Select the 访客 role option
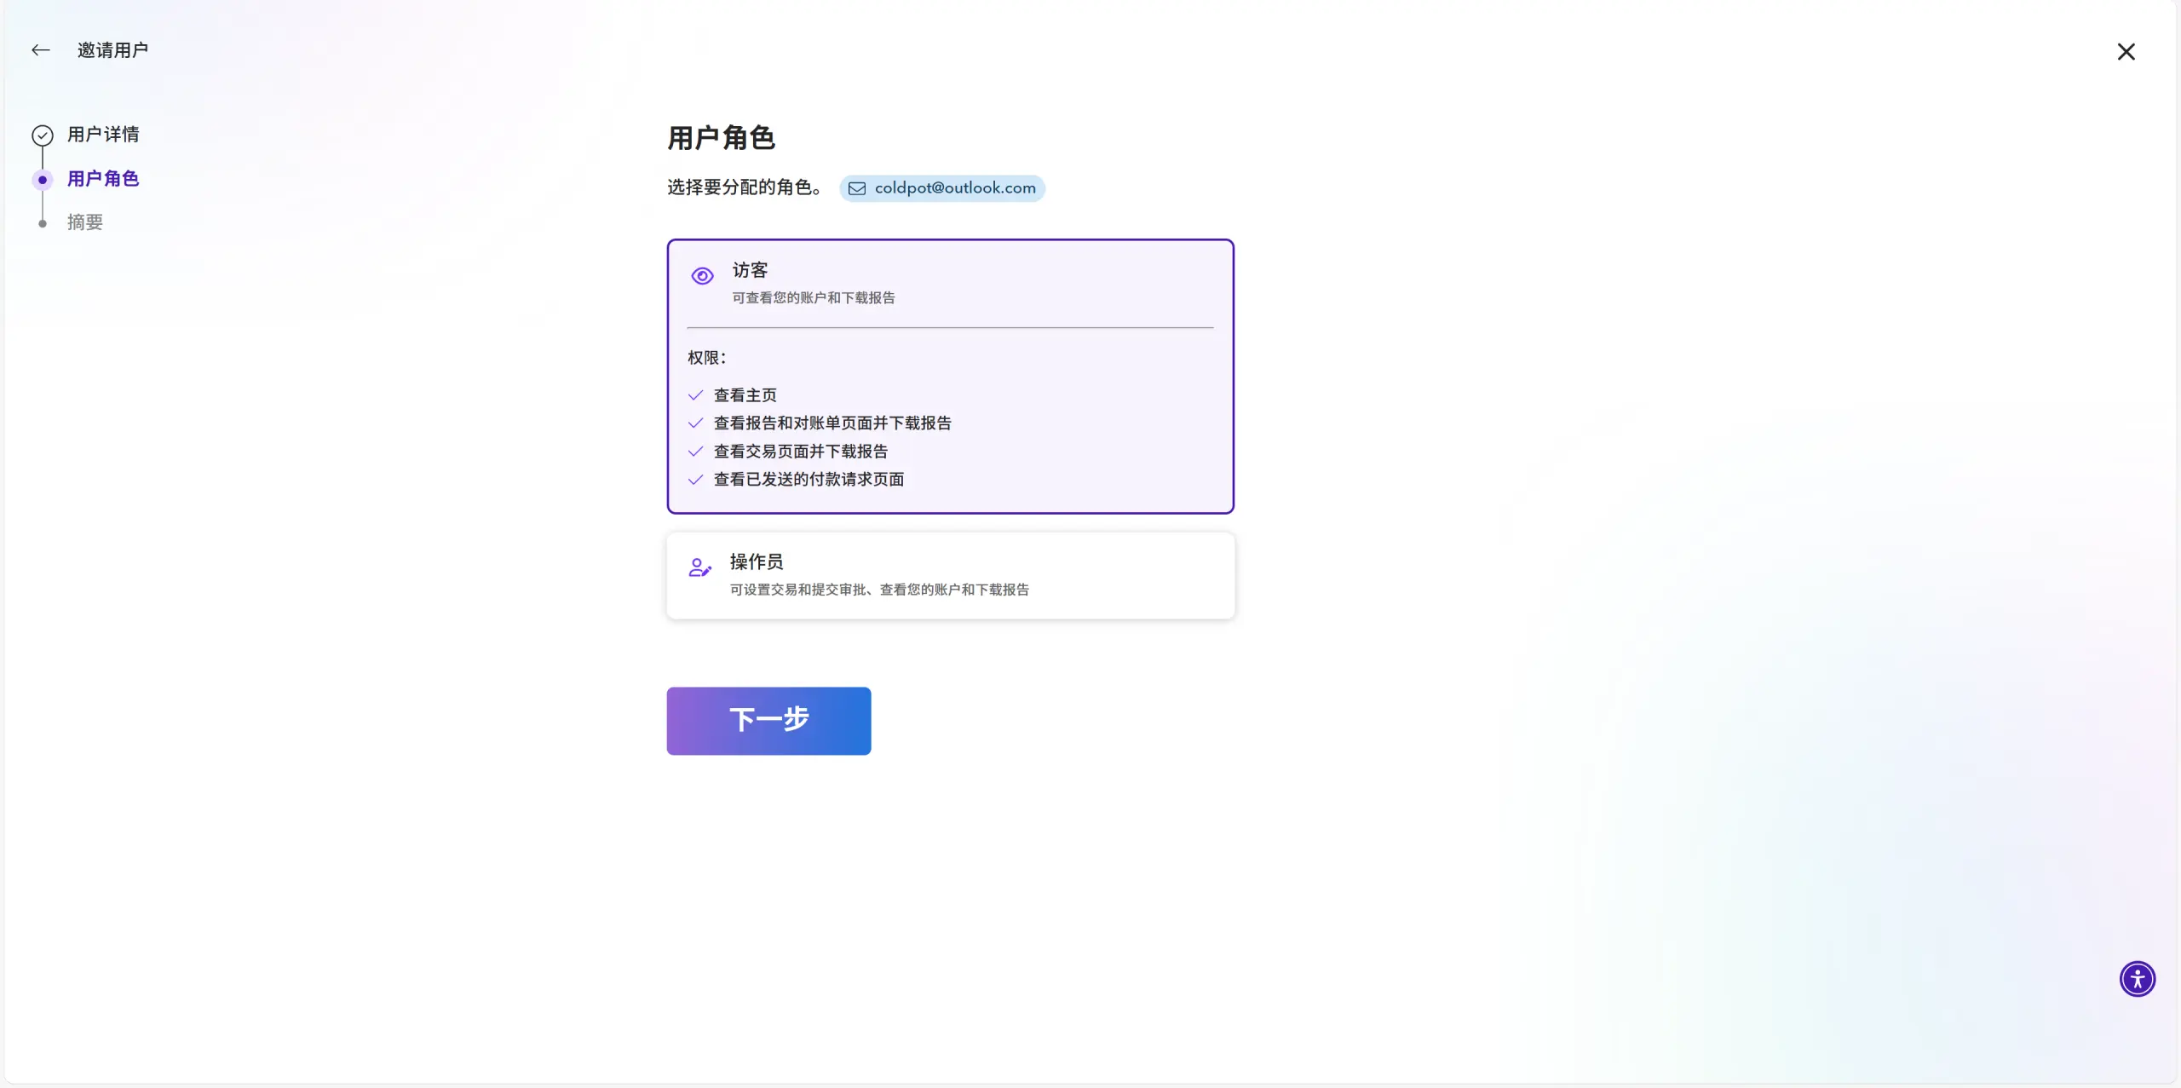The width and height of the screenshot is (2181, 1088). 951,377
